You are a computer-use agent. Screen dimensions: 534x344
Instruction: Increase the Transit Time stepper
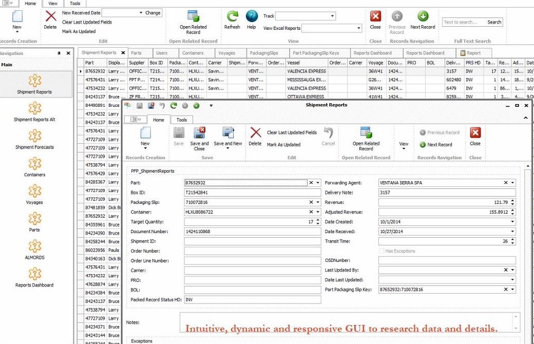coord(512,240)
